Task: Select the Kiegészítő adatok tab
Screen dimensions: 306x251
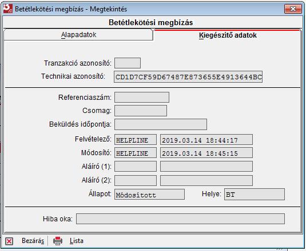Action: pyautogui.click(x=228, y=35)
